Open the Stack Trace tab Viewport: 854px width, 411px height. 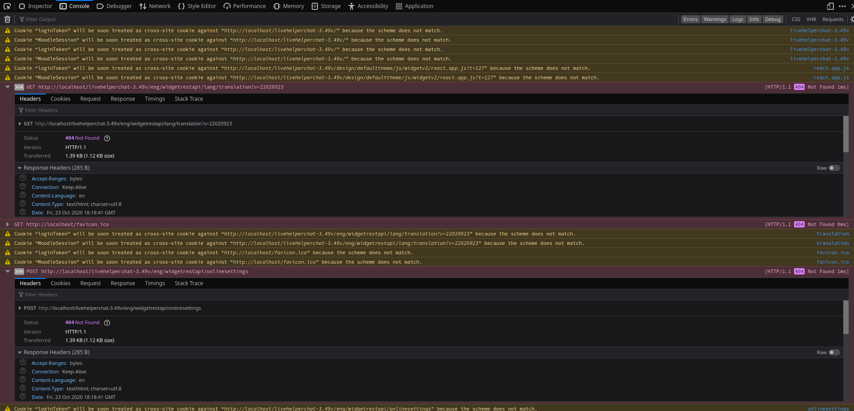click(189, 98)
